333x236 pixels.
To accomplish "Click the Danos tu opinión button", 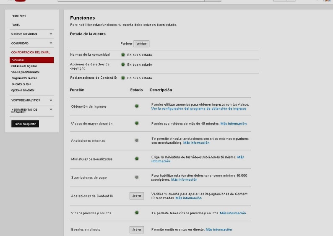I will 25,124.
